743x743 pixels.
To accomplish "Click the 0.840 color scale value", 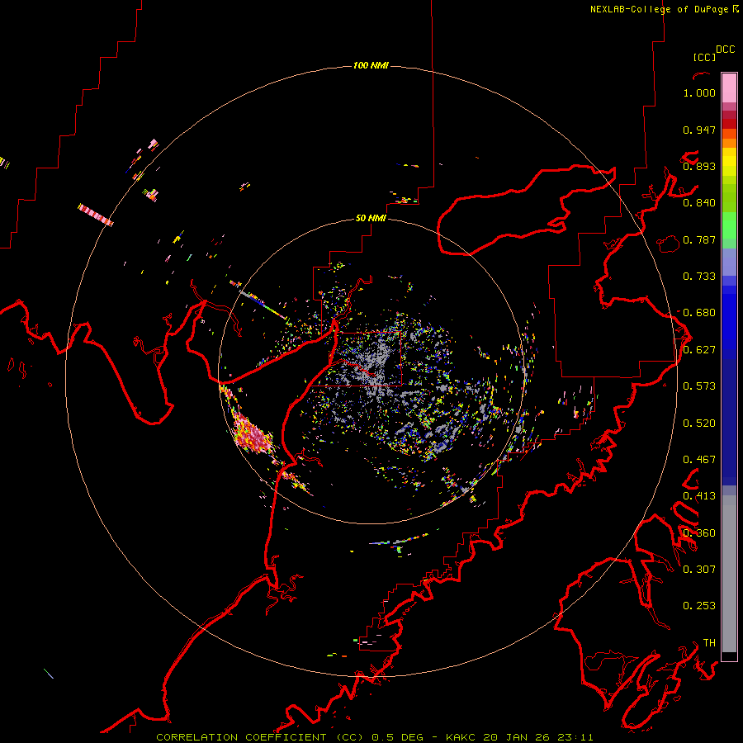I will point(699,203).
